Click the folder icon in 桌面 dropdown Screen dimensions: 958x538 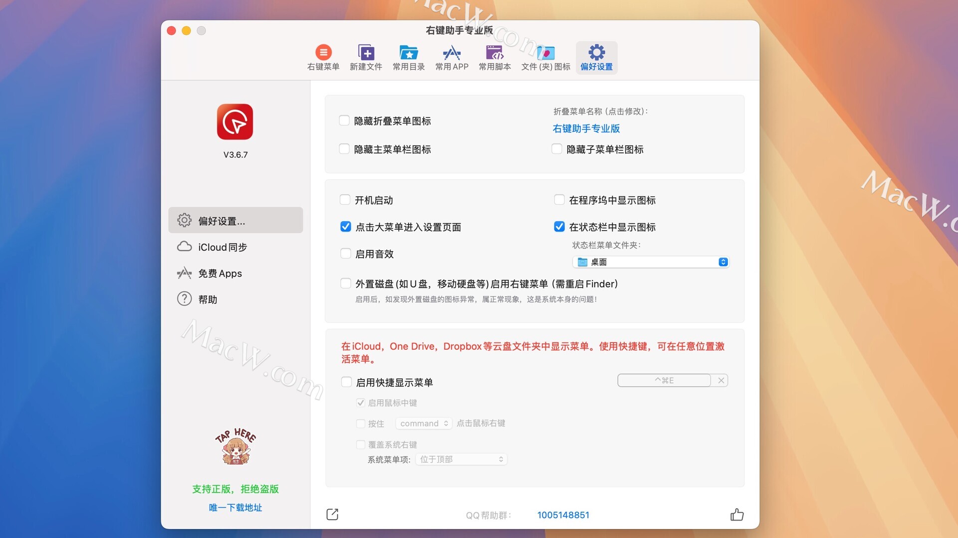582,262
